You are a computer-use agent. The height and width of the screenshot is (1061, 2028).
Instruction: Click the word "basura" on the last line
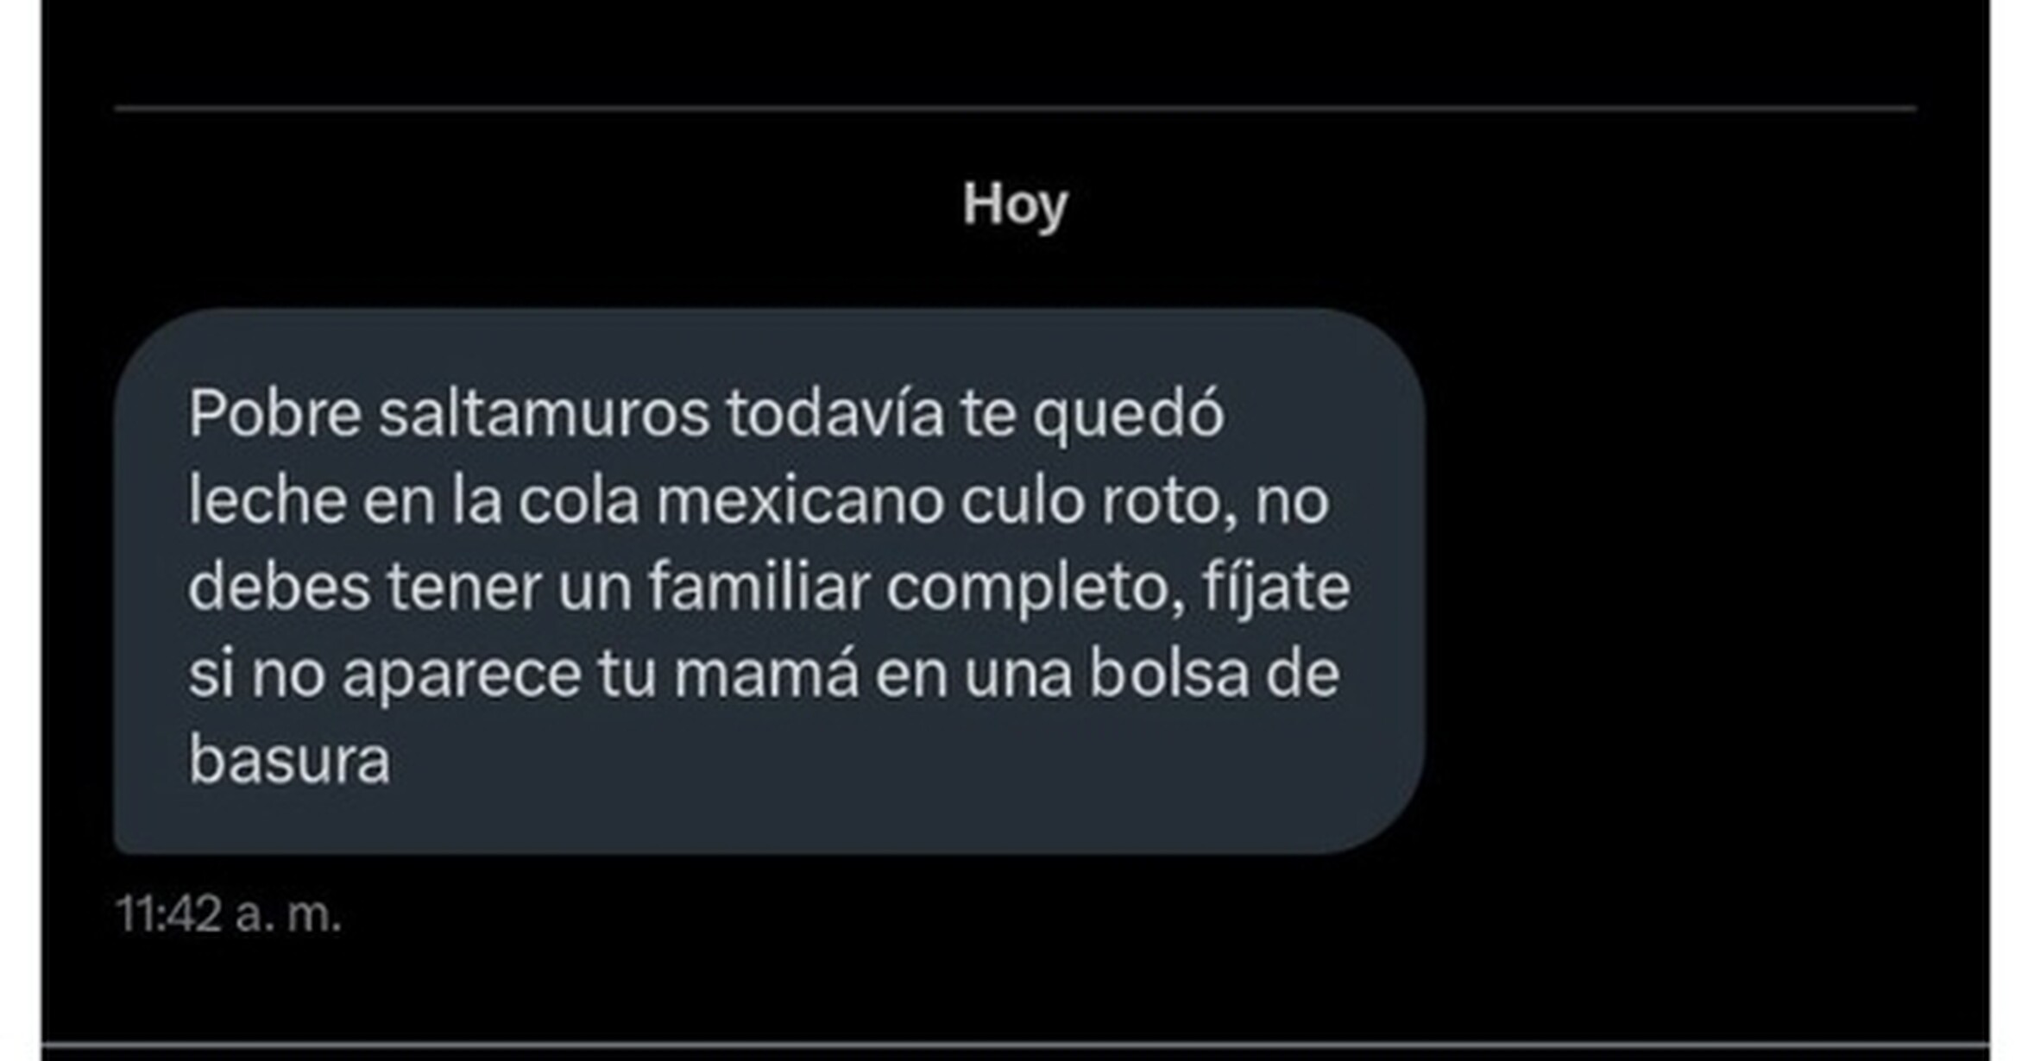click(290, 761)
